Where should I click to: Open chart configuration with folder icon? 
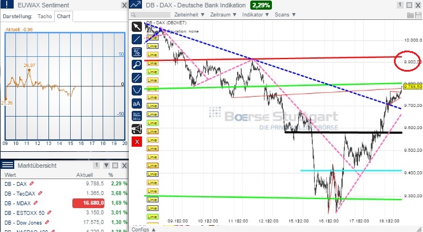point(410,15)
